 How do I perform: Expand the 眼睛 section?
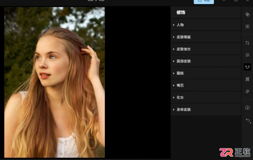206,73
